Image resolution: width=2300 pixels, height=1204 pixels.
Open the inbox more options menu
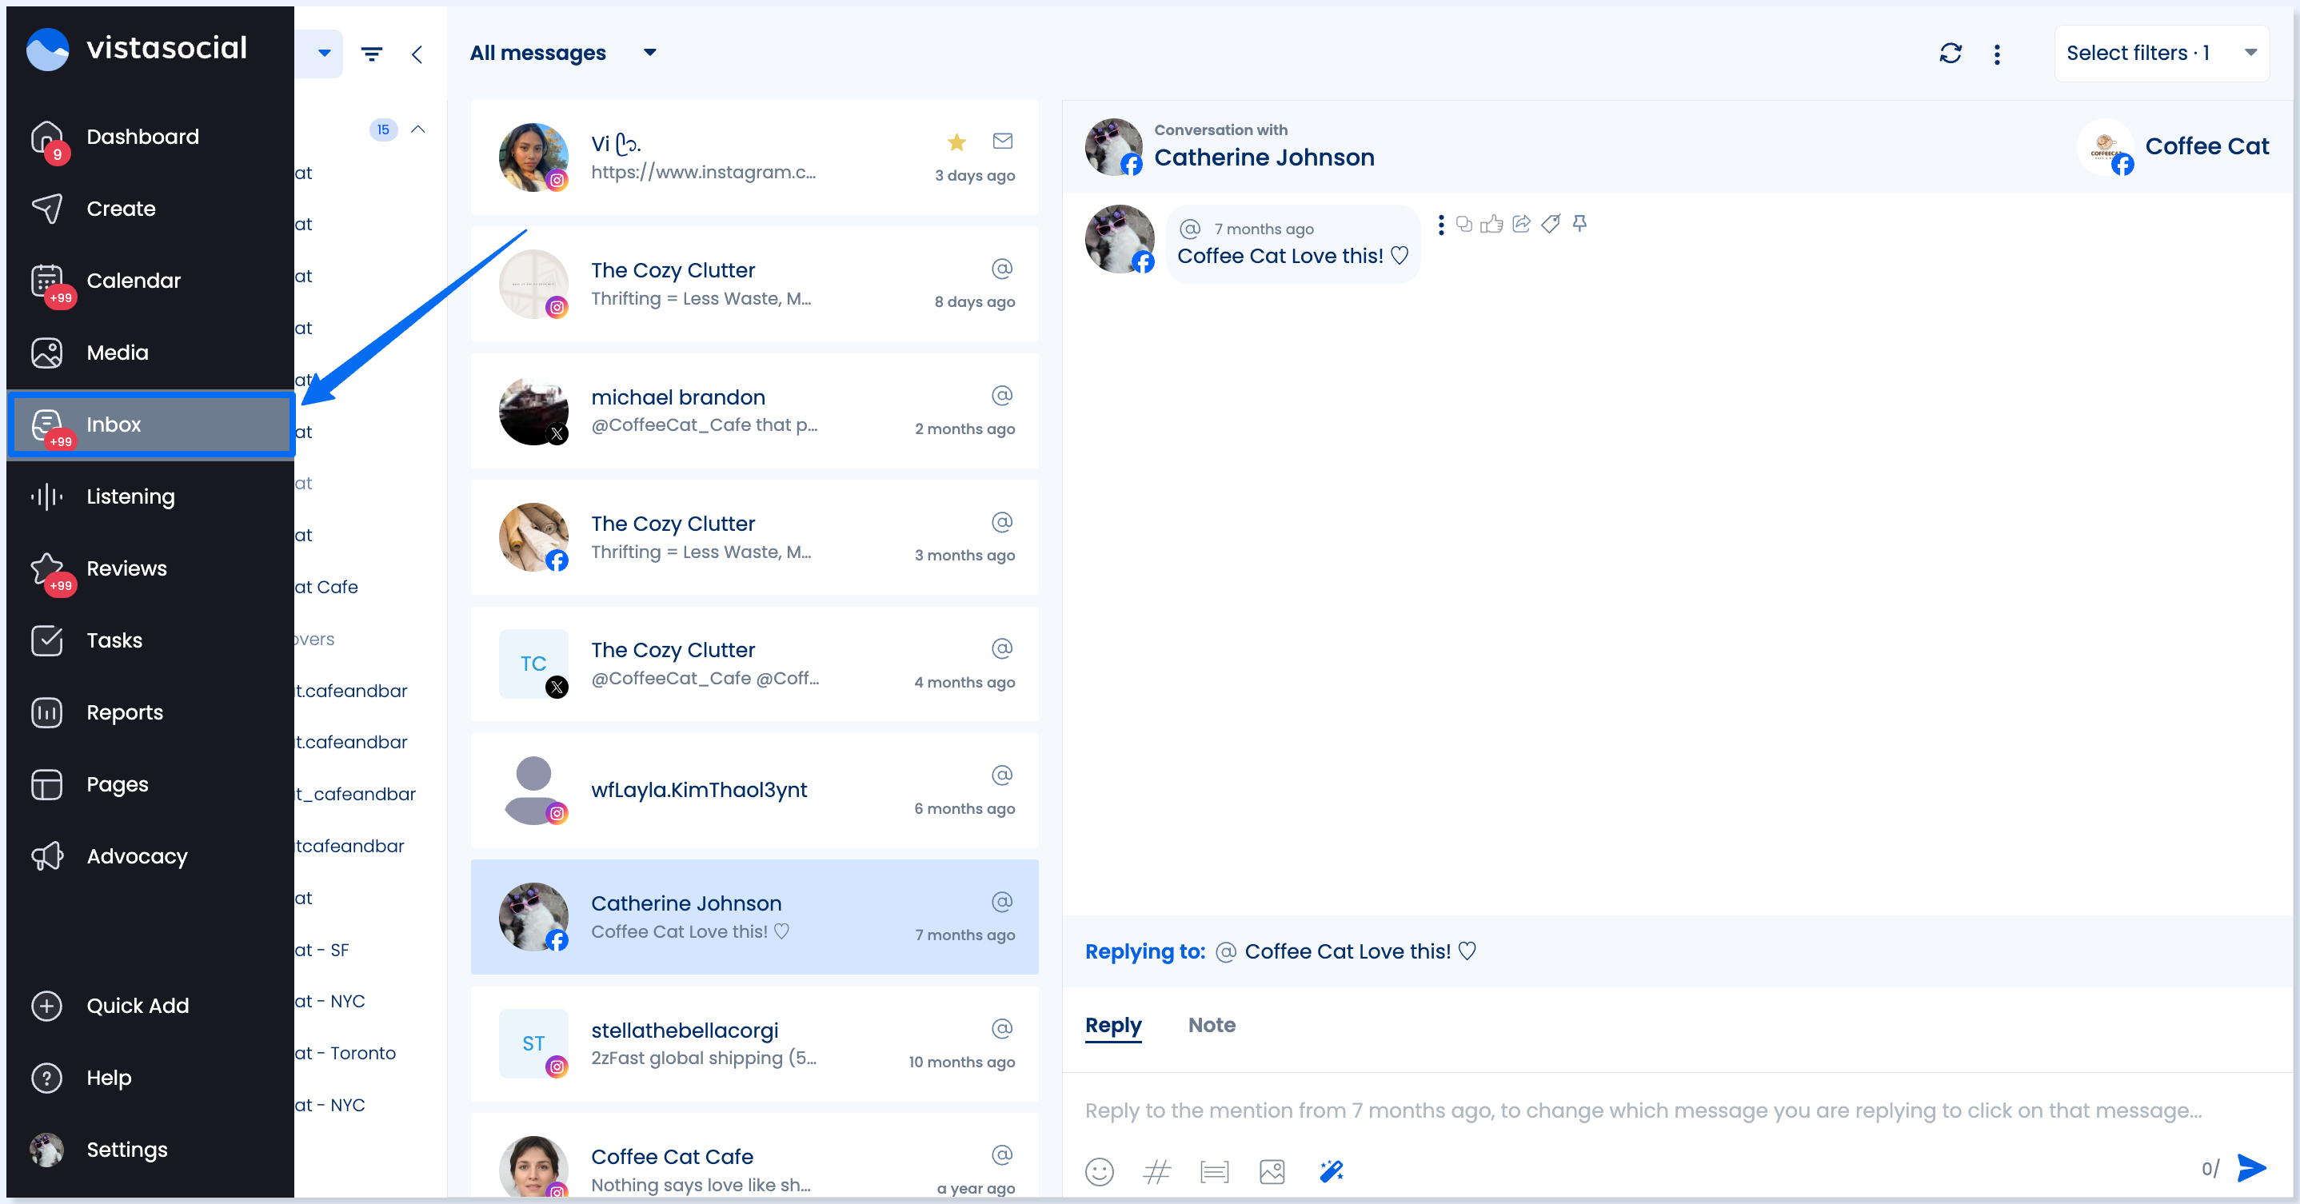(1996, 54)
